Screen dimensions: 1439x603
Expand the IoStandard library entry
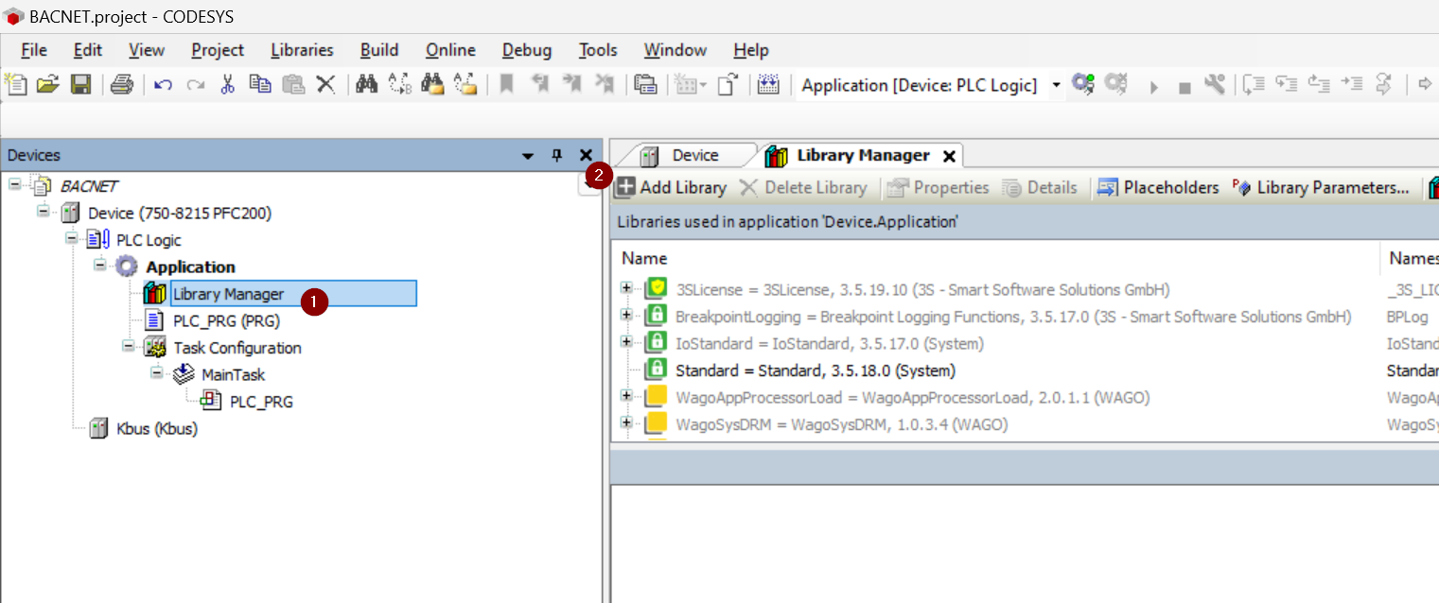click(626, 341)
